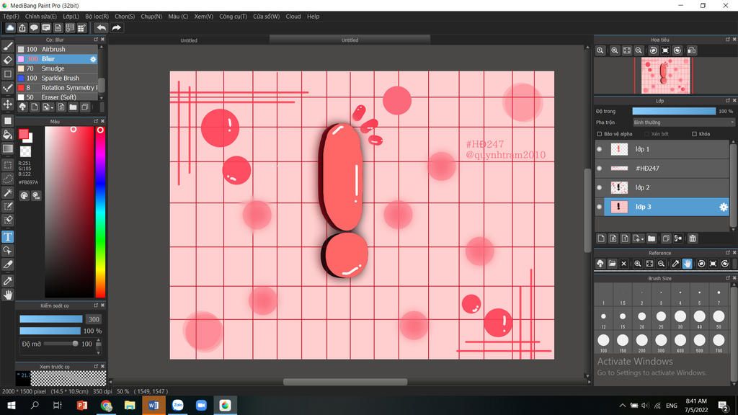Select the Eraser tool in left toolbar
The height and width of the screenshot is (415, 738).
point(7,60)
